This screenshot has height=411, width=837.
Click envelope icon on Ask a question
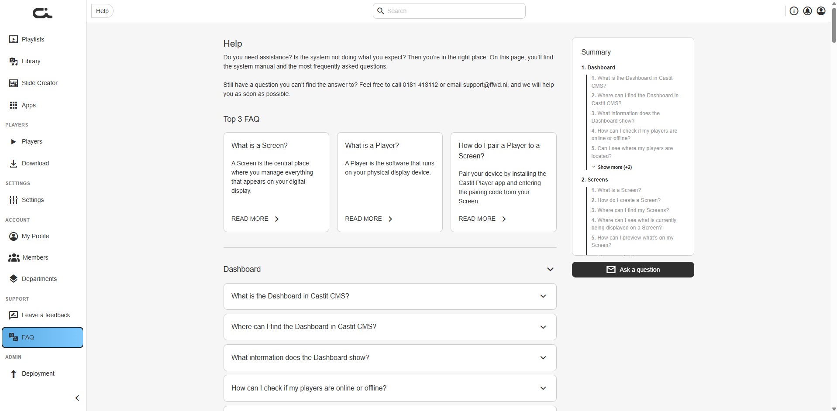[611, 270]
